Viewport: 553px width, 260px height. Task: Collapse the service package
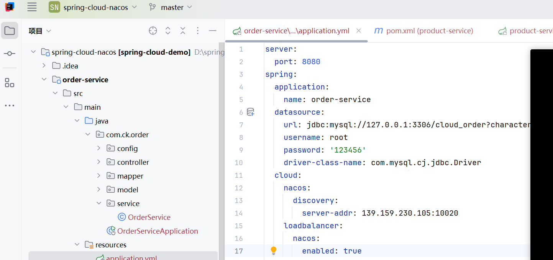click(99, 203)
